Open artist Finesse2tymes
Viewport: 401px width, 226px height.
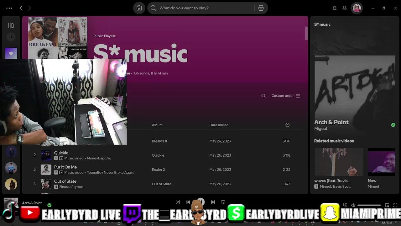click(71, 187)
